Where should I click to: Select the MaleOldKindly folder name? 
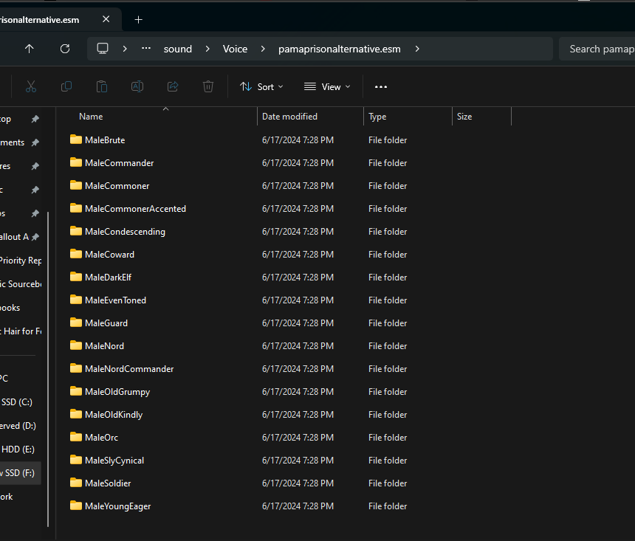click(114, 415)
